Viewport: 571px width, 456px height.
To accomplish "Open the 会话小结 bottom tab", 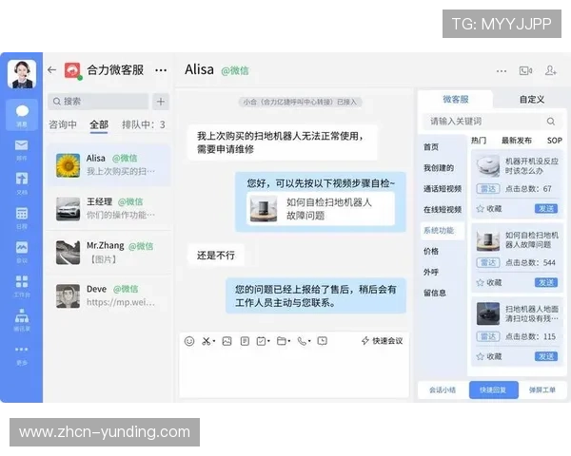I will (443, 390).
